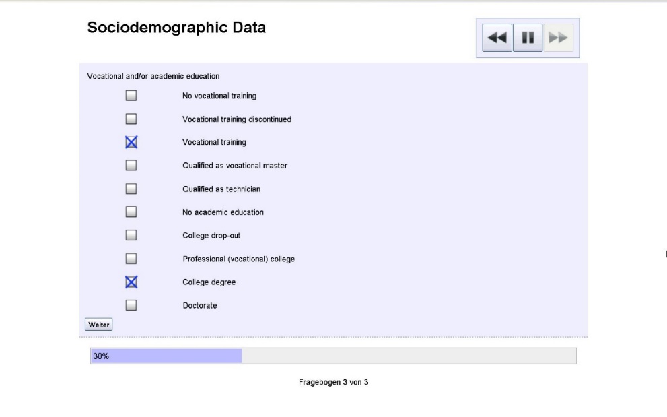Image resolution: width=667 pixels, height=417 pixels.
Task: Select the Doctorate checkbox
Action: (x=131, y=305)
